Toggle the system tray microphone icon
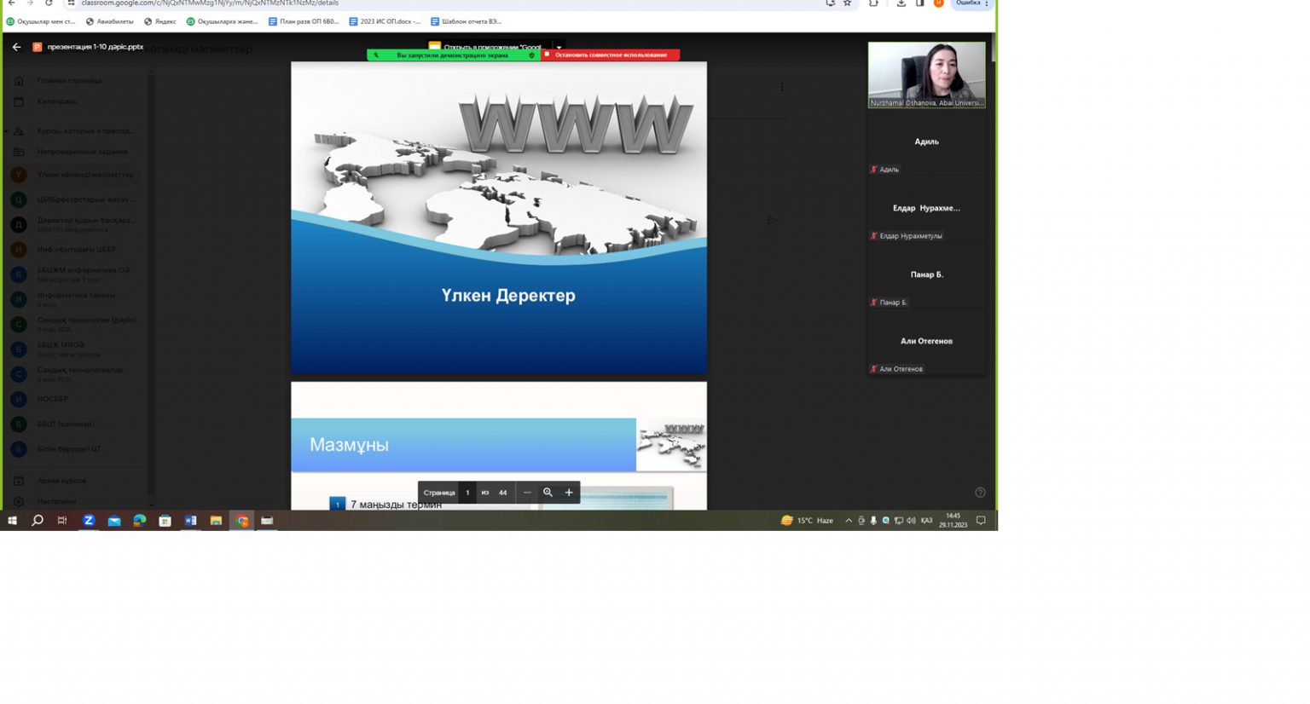The height and width of the screenshot is (704, 1310). [873, 520]
